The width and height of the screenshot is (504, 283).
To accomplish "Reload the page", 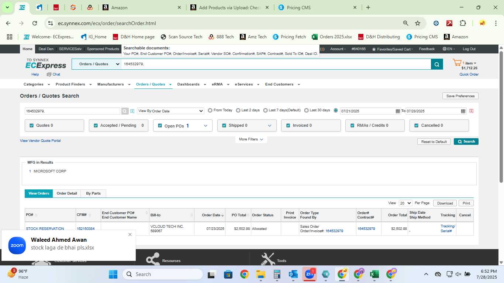I will coord(35,23).
